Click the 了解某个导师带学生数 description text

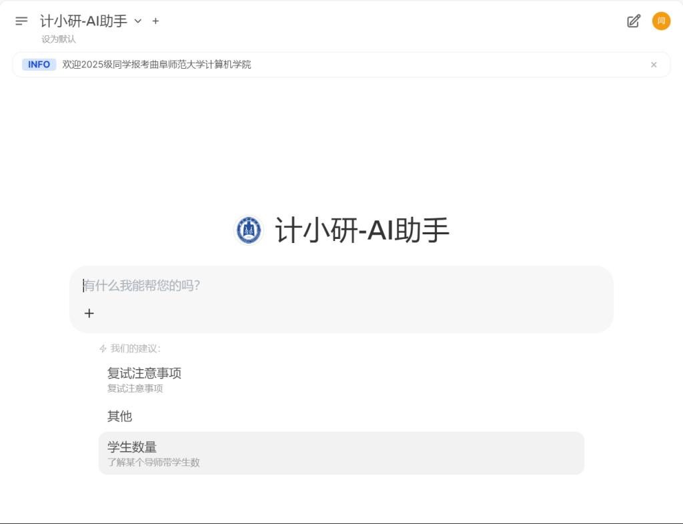(153, 463)
